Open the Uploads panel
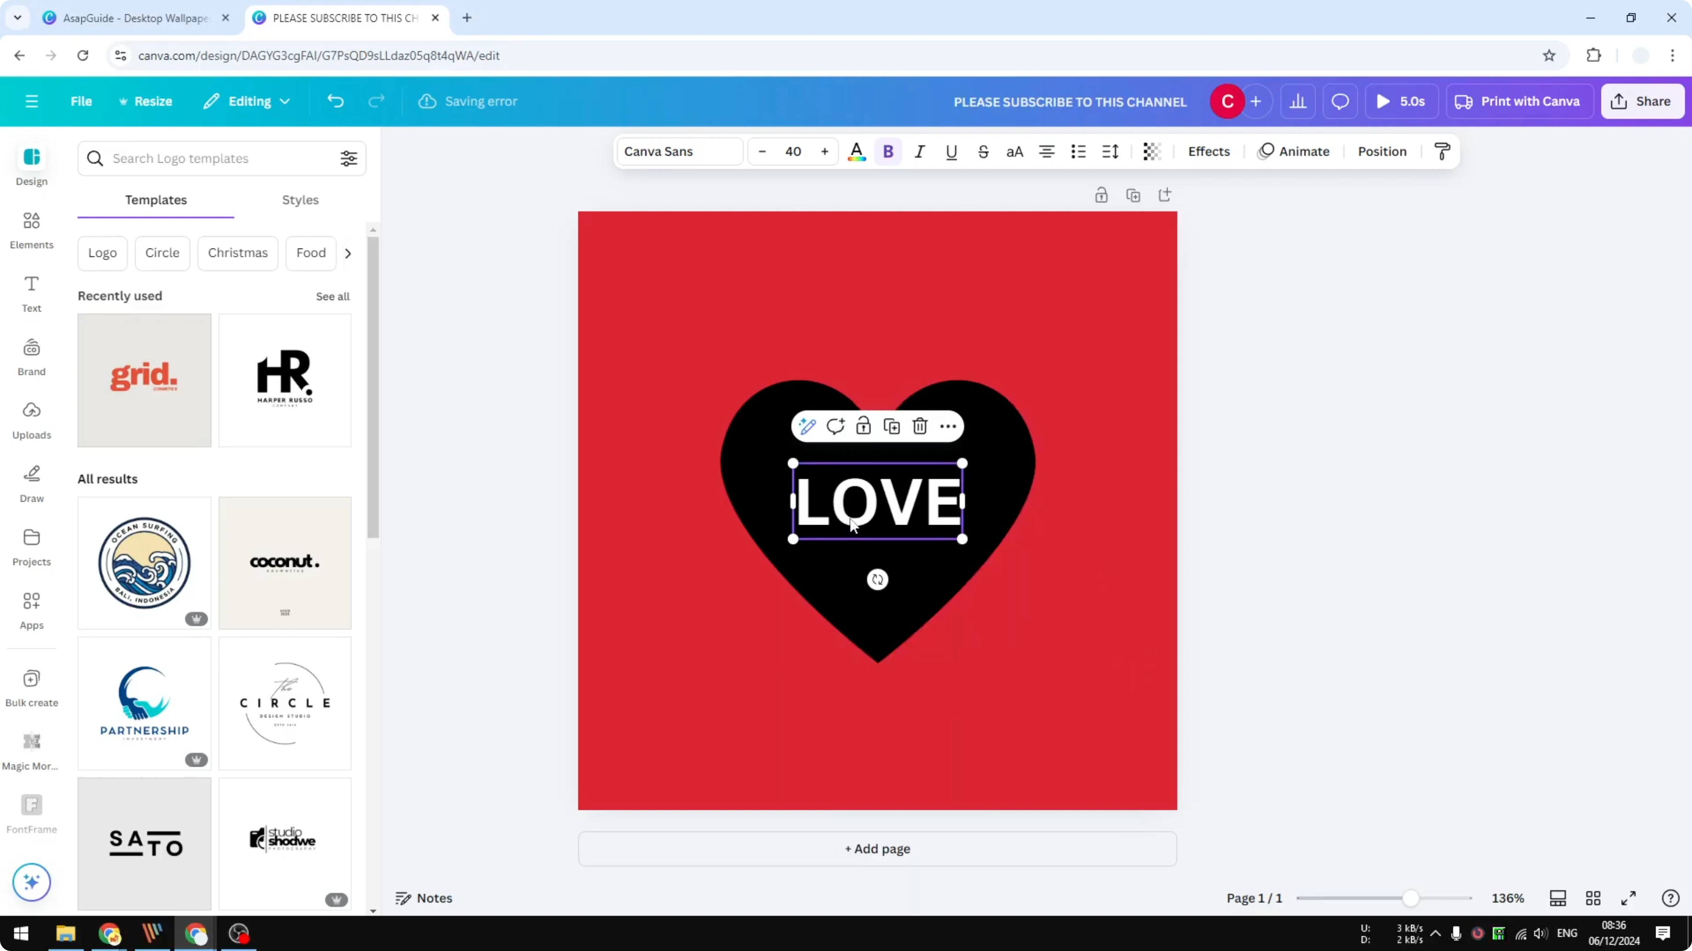The height and width of the screenshot is (951, 1692). coord(31,421)
